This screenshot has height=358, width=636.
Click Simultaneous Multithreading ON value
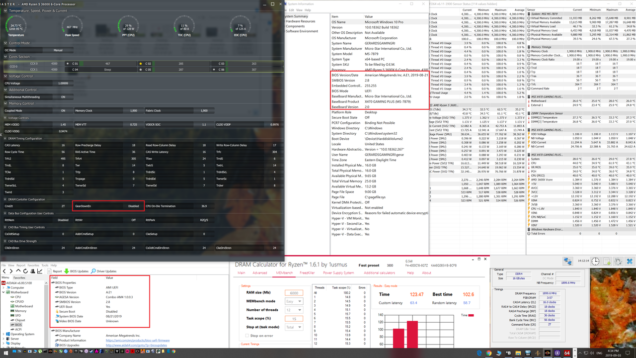(63, 97)
